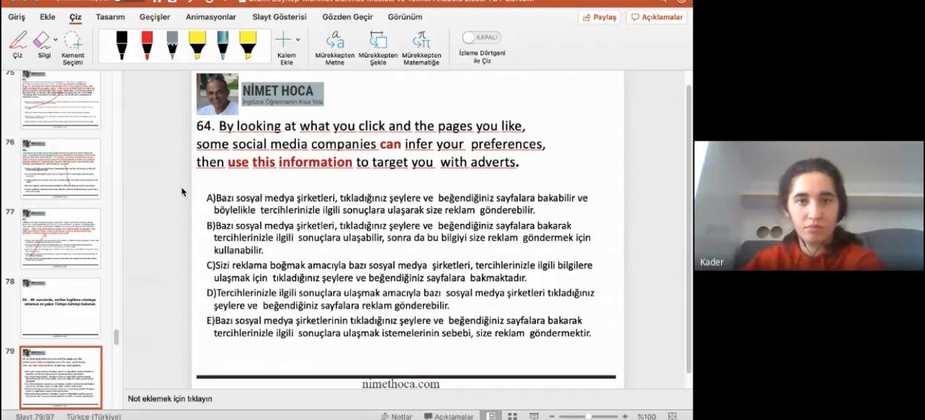Image resolution: width=925 pixels, height=420 pixels.
Task: Select the Çiz drawing tool
Action: click(17, 44)
